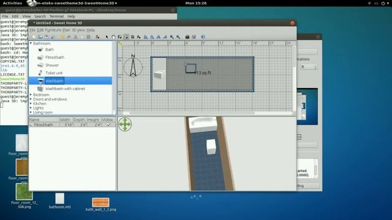392x220 pixels.
Task: Click the Cut scissors icon
Action: pyautogui.click(x=75, y=37)
